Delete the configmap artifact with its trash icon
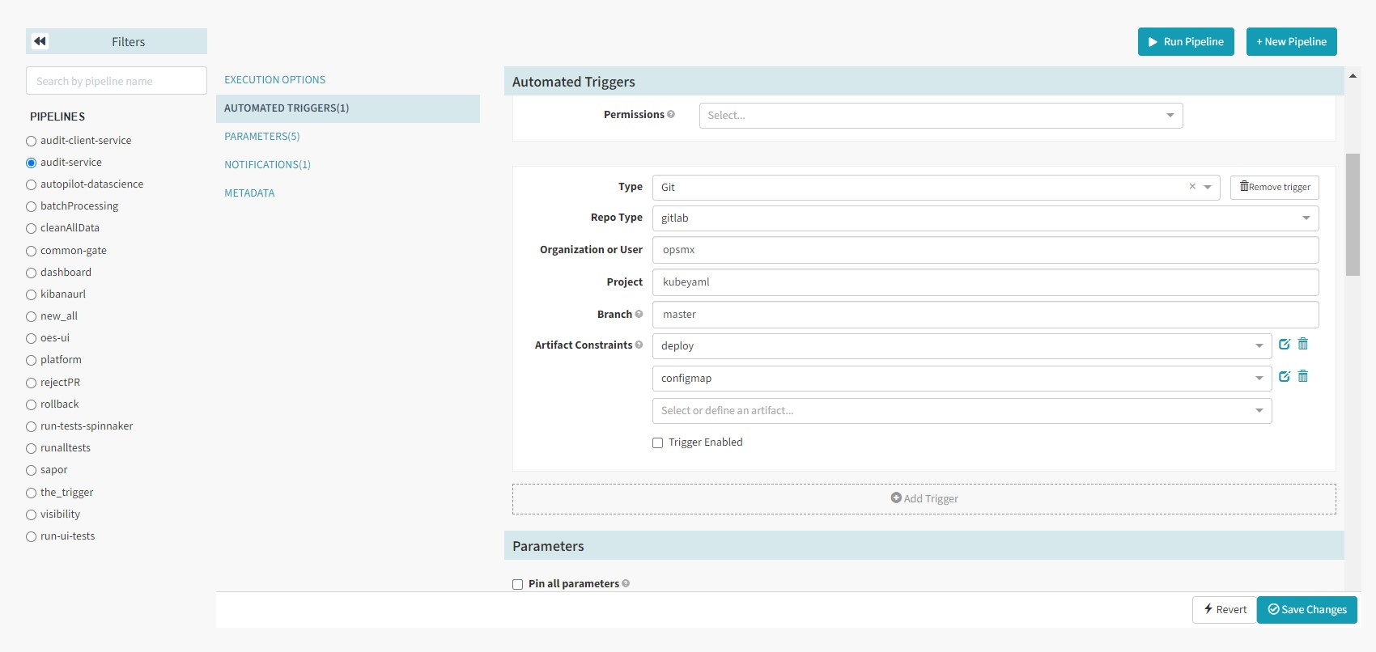Screen dimensions: 1376x652 (x=1303, y=377)
